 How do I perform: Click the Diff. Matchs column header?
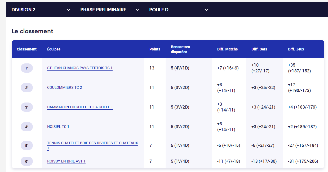227,49
